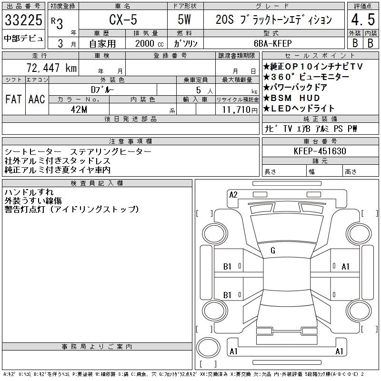
Task: Click the A2 mark on the front bumper
Action: (233, 195)
